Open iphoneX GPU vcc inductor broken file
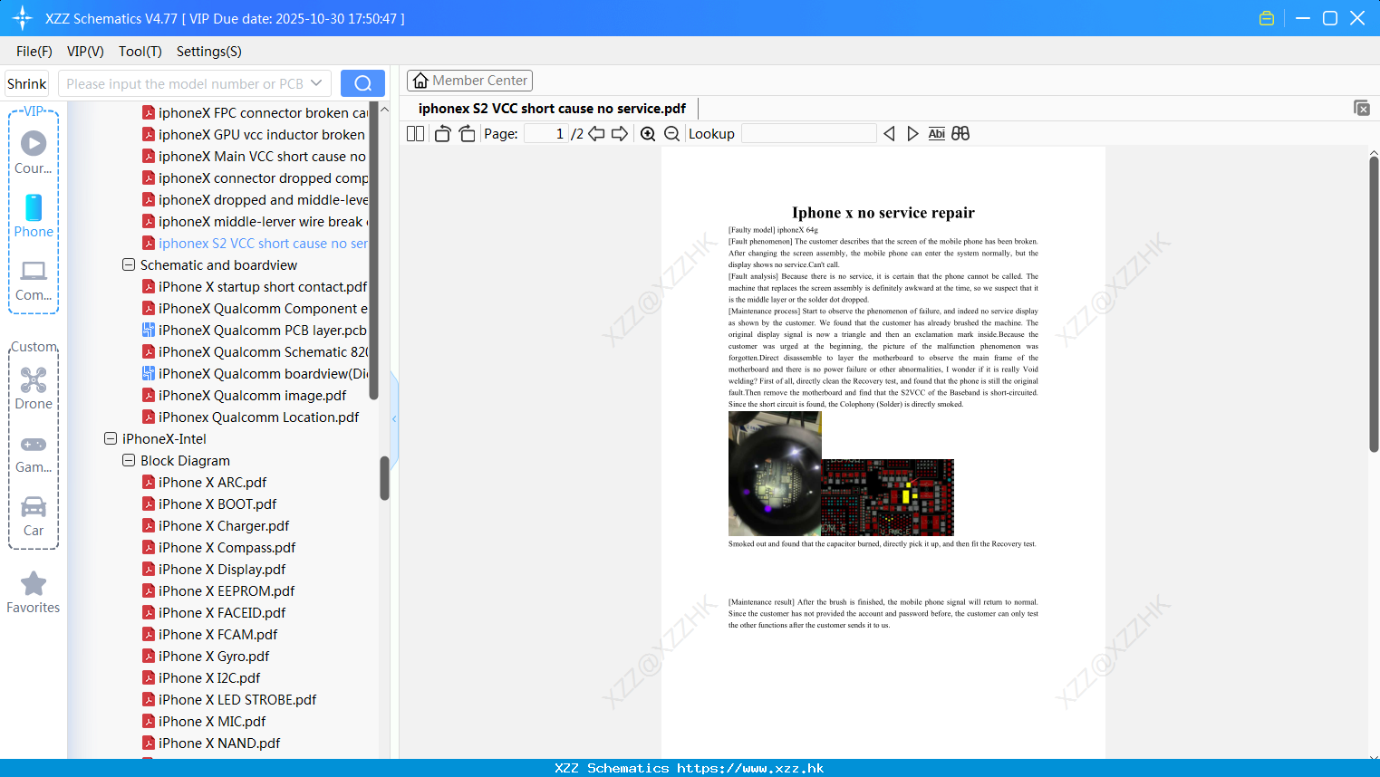Image resolution: width=1380 pixels, height=777 pixels. pyautogui.click(x=254, y=135)
